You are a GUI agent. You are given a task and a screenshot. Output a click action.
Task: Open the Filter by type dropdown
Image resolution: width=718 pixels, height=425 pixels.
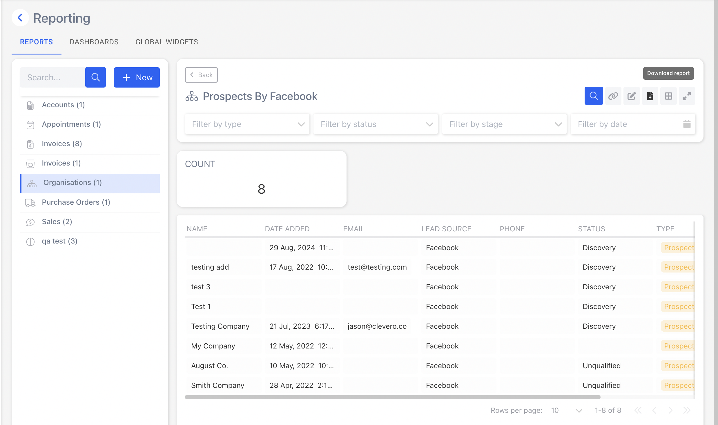247,124
